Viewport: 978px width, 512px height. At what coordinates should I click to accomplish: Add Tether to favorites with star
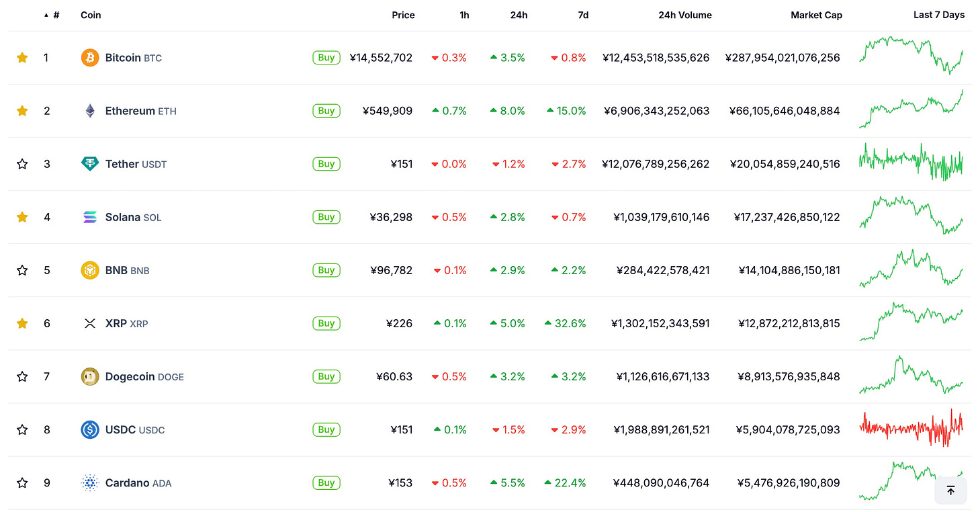tap(22, 164)
